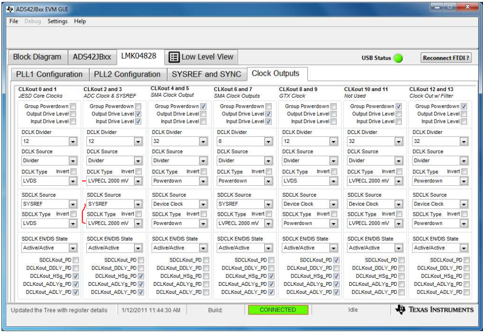
Task: Check DCLKout_DDLY_PD for CLKout 12 and 13
Action: pos(467,268)
